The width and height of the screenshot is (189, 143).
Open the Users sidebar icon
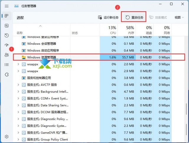(6, 55)
